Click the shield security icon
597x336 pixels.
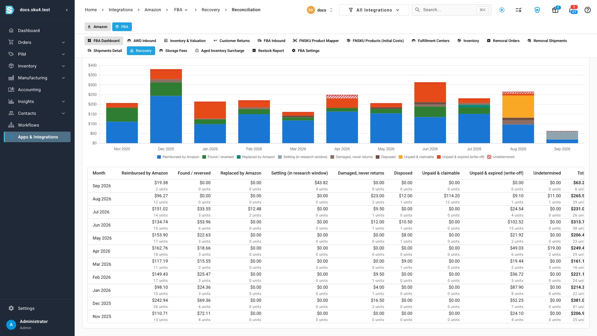click(537, 10)
